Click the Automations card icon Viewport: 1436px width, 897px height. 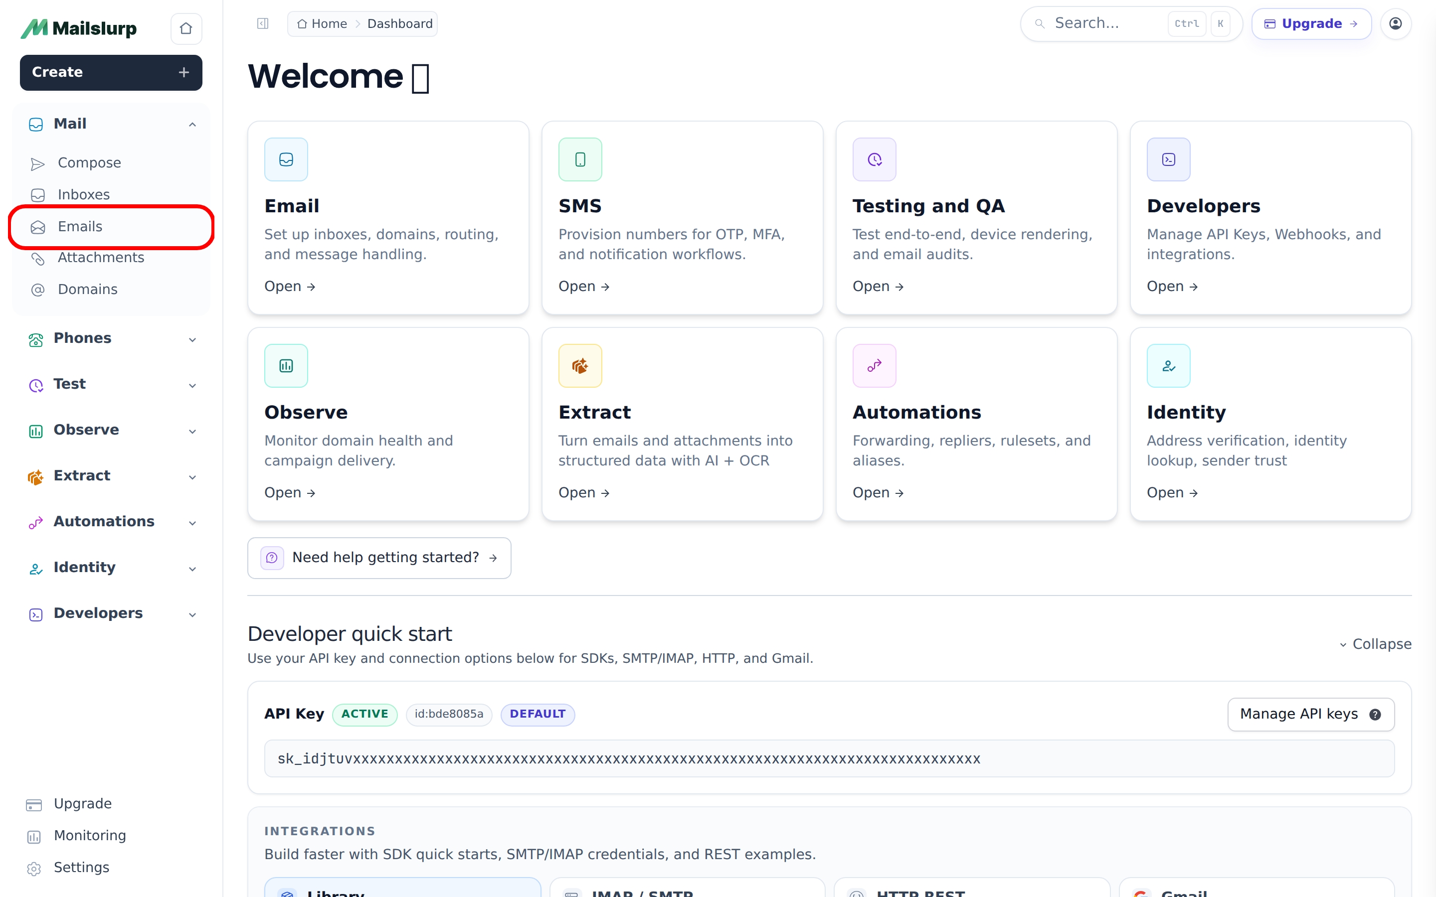[874, 366]
